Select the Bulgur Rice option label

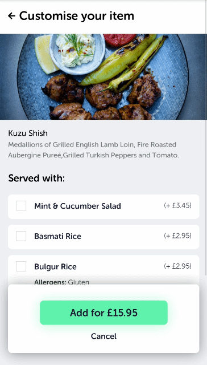[x=55, y=266]
